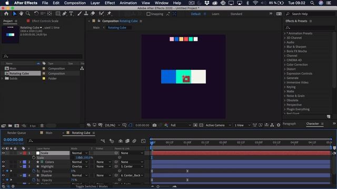Select the Zoom magnifier tool
The height and width of the screenshot is (189, 337).
click(28, 14)
